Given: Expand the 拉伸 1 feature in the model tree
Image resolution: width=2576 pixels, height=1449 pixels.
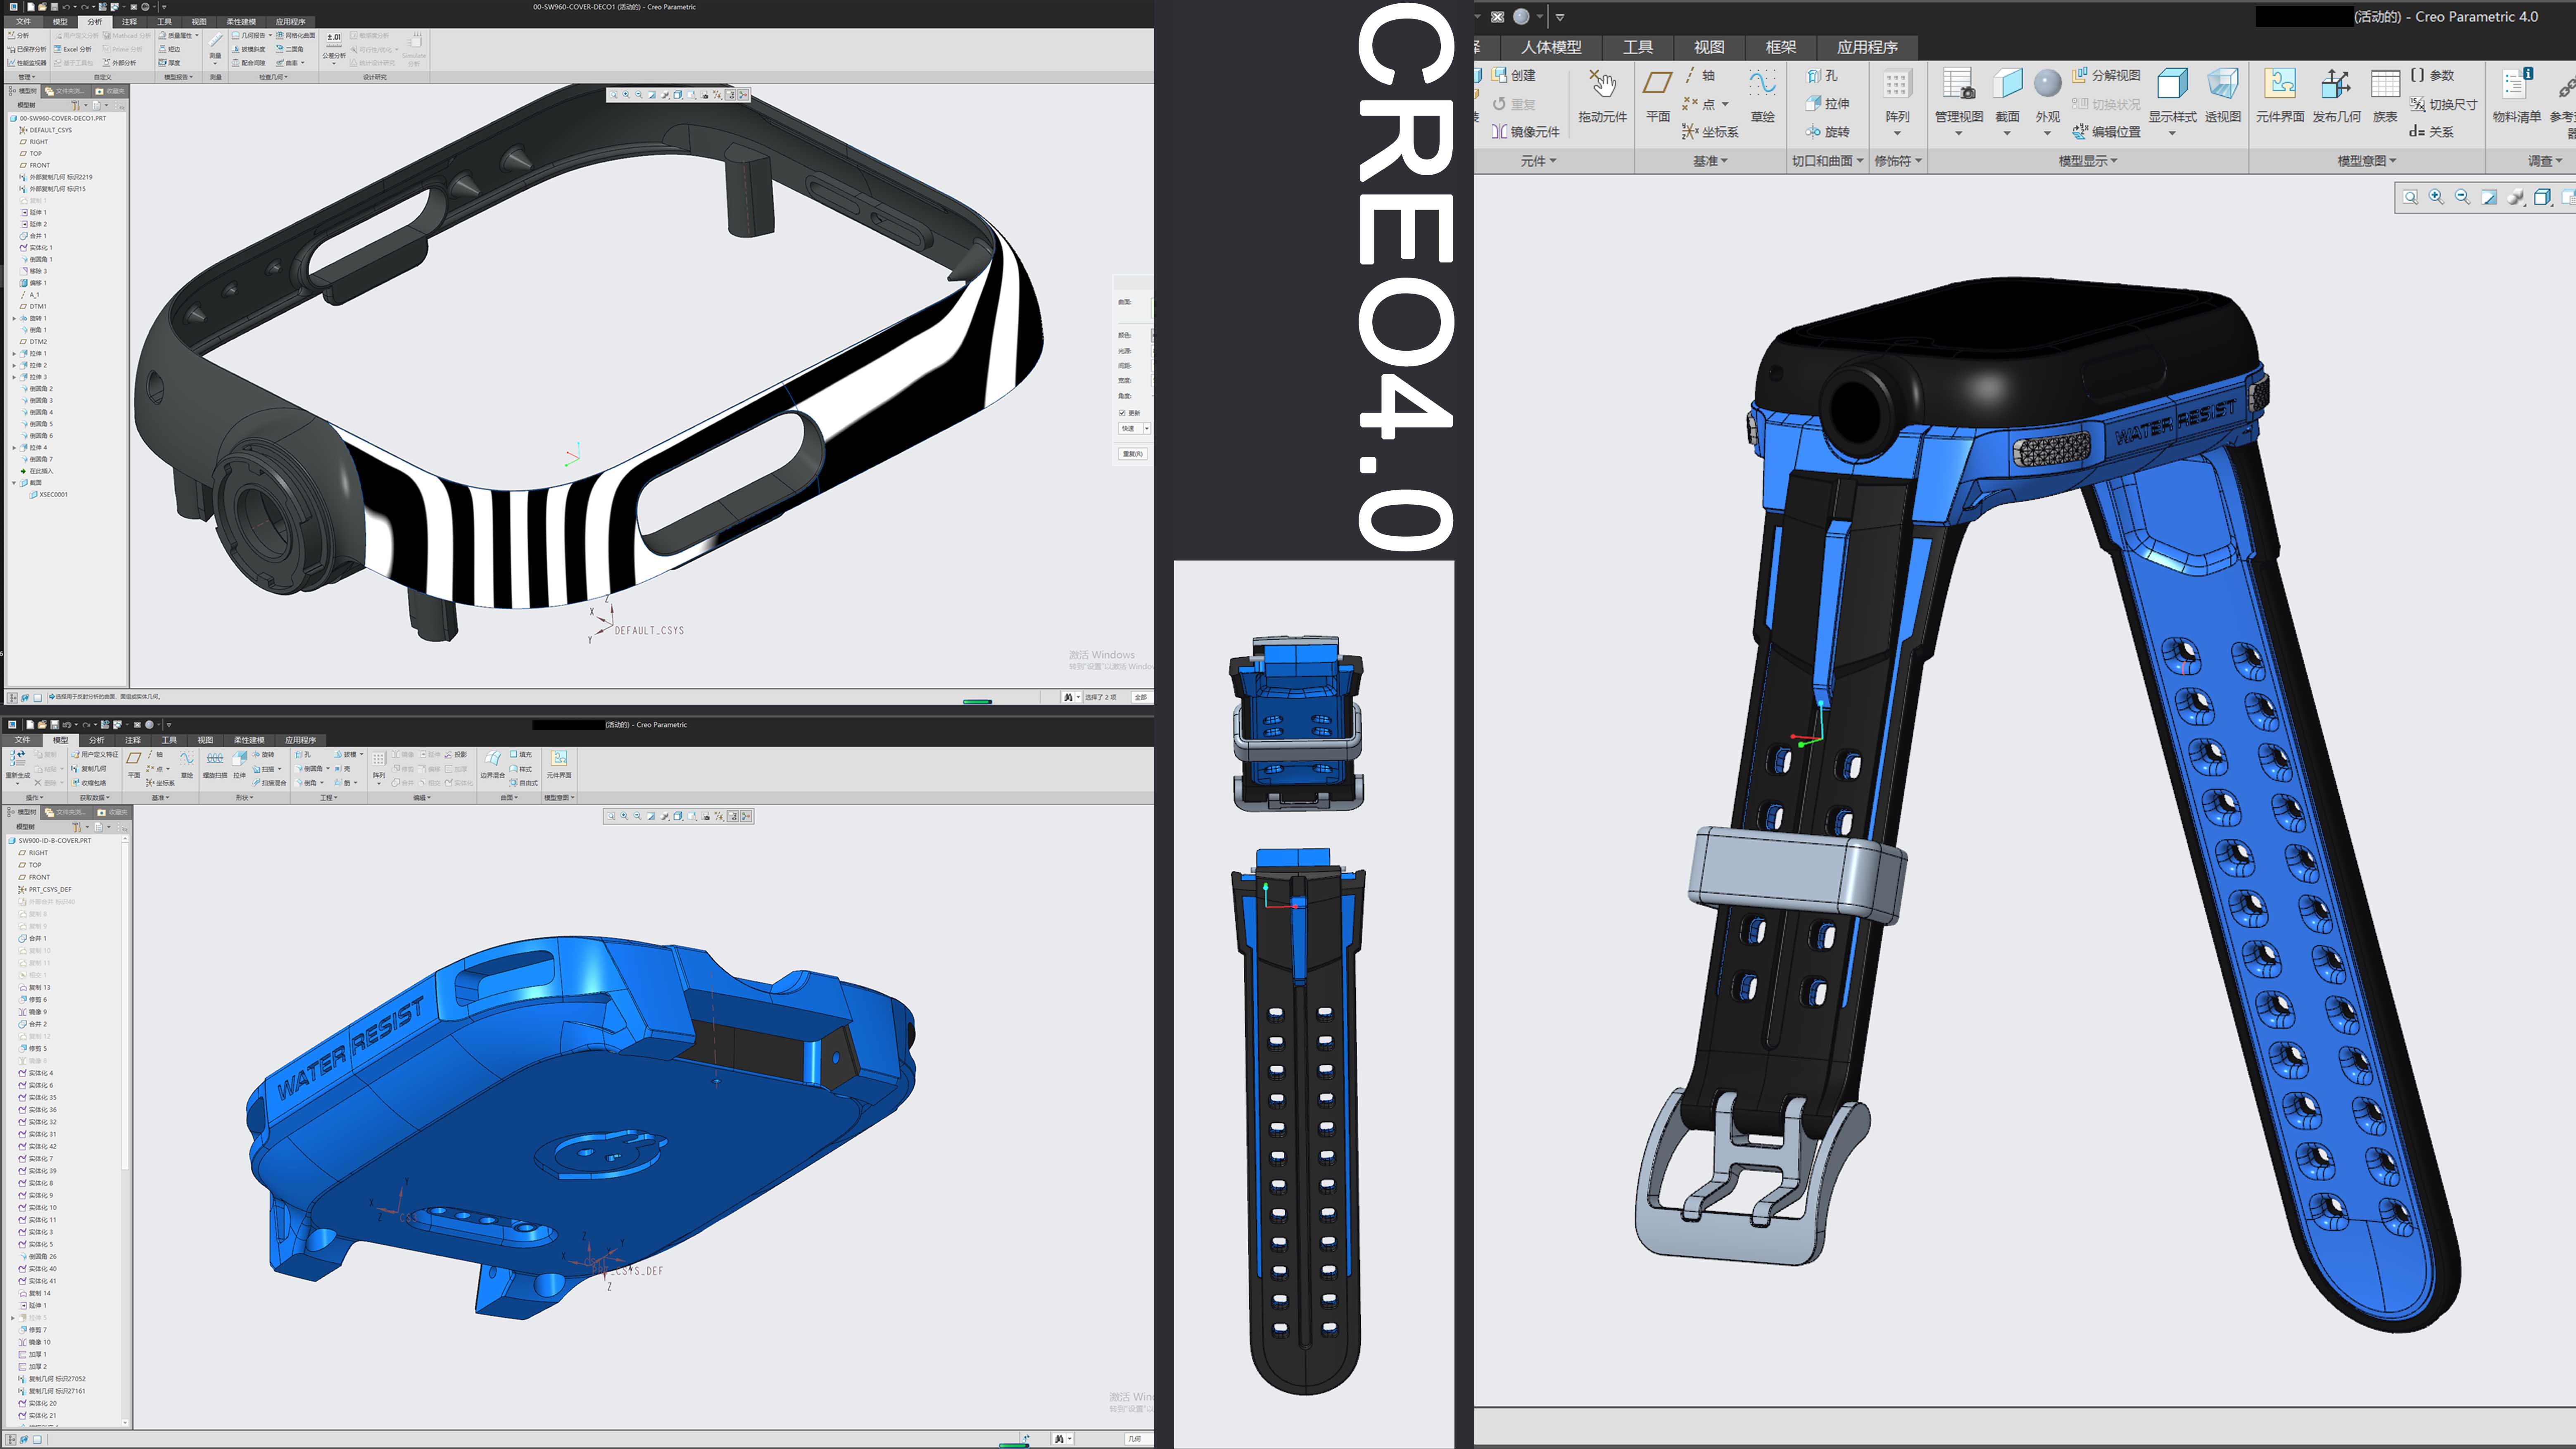Looking at the screenshot, I should 14,354.
